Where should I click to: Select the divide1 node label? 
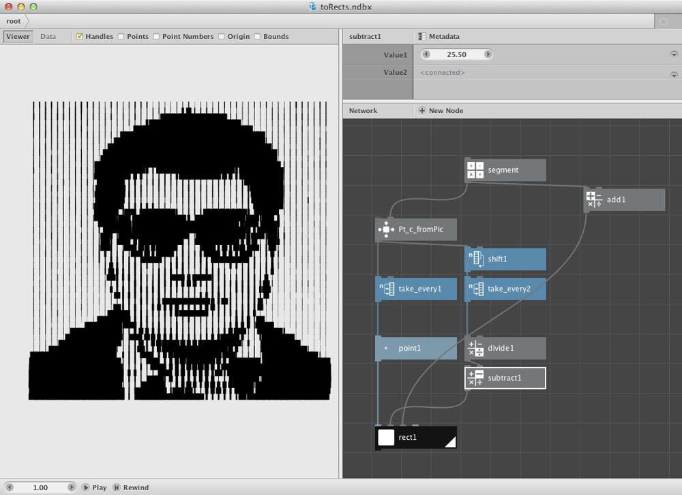click(x=501, y=348)
